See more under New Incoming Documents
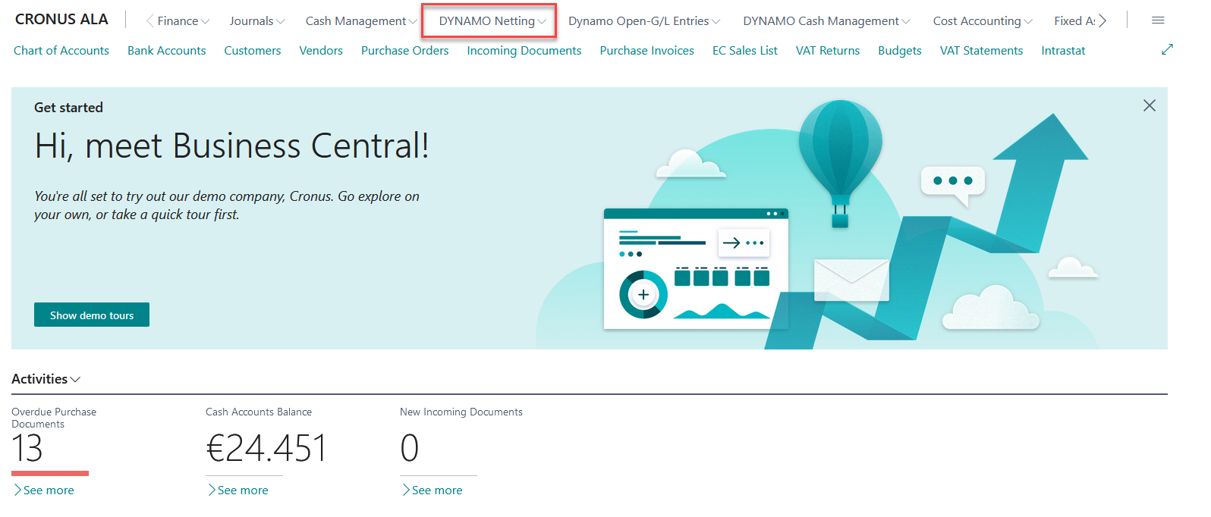Screen dimensions: 1211x517 436,490
